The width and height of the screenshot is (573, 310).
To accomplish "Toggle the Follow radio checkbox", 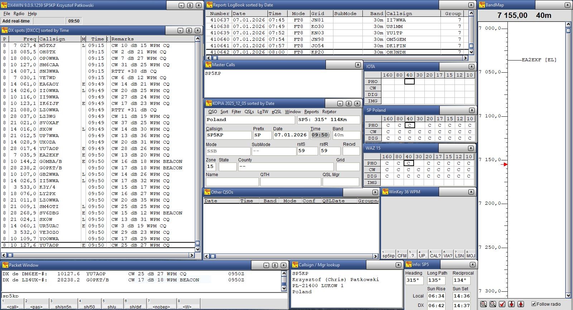I will 534,304.
